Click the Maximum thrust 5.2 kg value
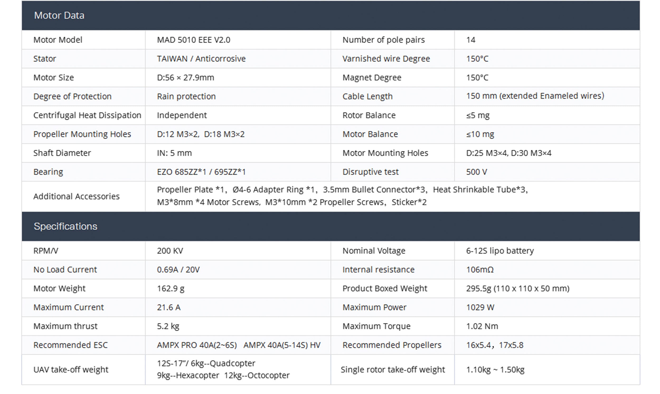660x394 pixels. coord(168,326)
